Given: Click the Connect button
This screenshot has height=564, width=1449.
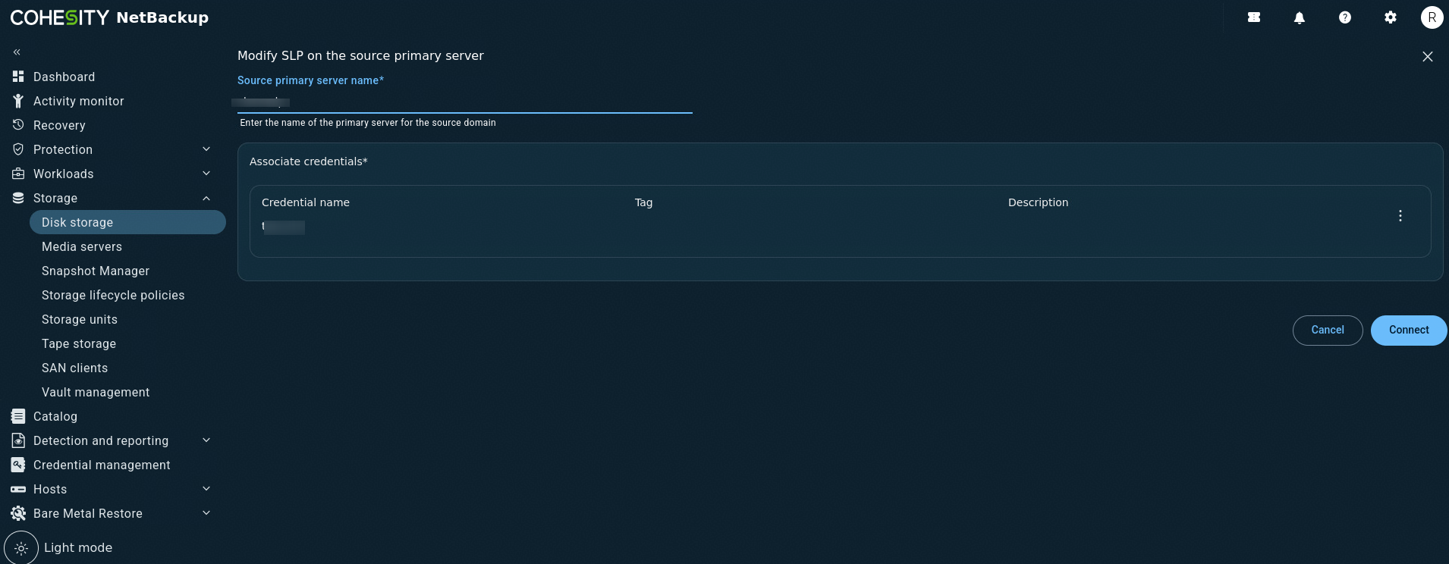Looking at the screenshot, I should pyautogui.click(x=1409, y=331).
